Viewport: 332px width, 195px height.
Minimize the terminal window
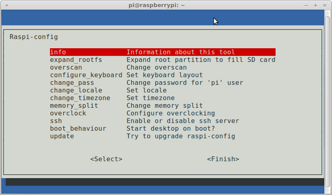(306, 6)
